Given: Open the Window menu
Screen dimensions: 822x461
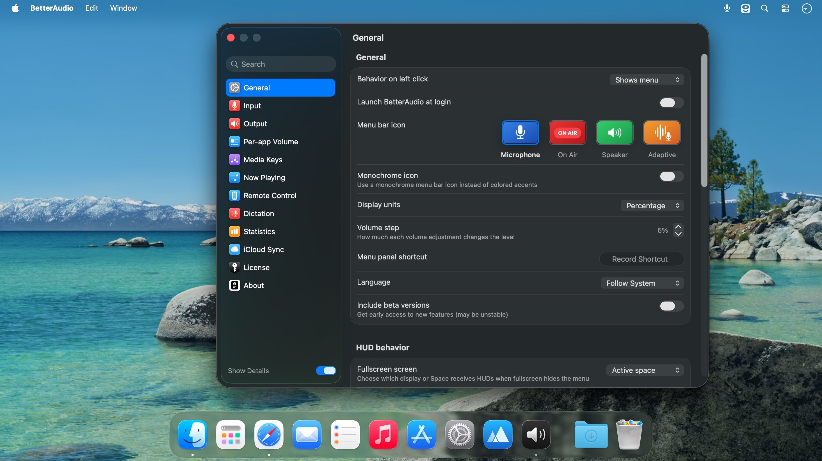Looking at the screenshot, I should (x=124, y=8).
